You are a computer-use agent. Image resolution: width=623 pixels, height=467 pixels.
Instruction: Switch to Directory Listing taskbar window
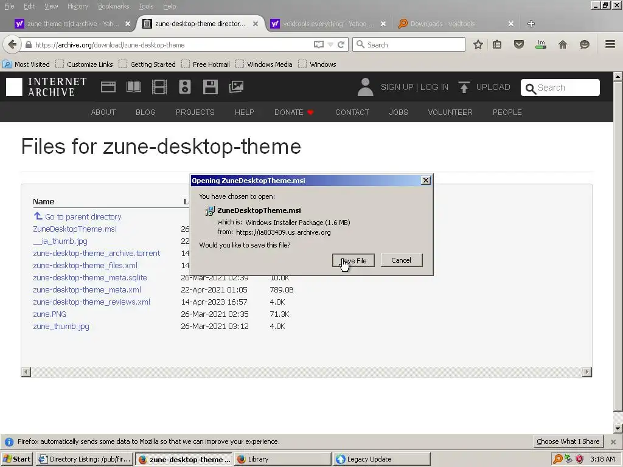85,459
